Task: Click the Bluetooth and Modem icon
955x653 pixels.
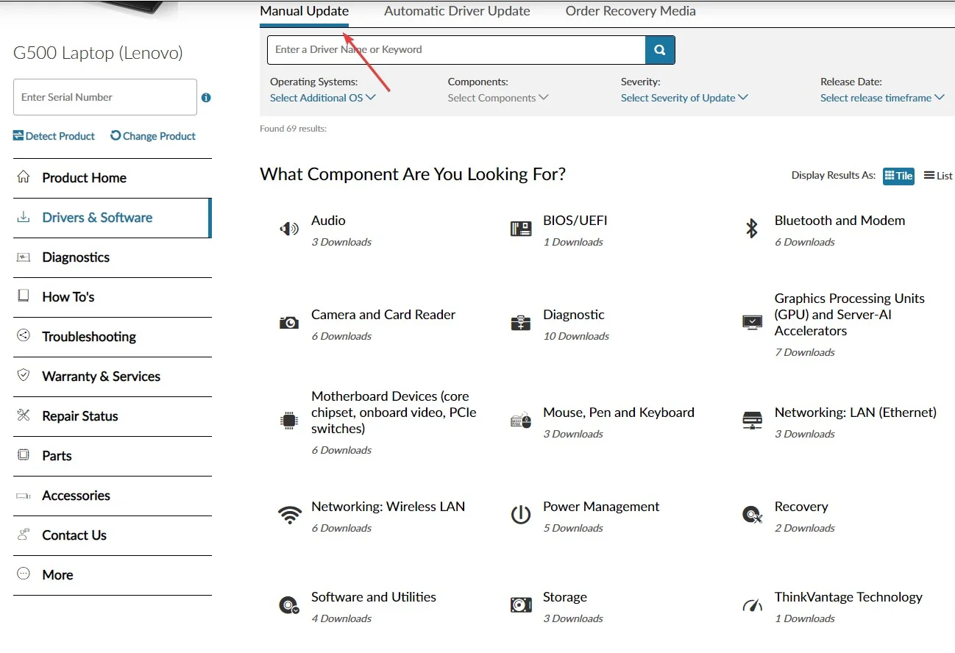Action: pyautogui.click(x=752, y=229)
